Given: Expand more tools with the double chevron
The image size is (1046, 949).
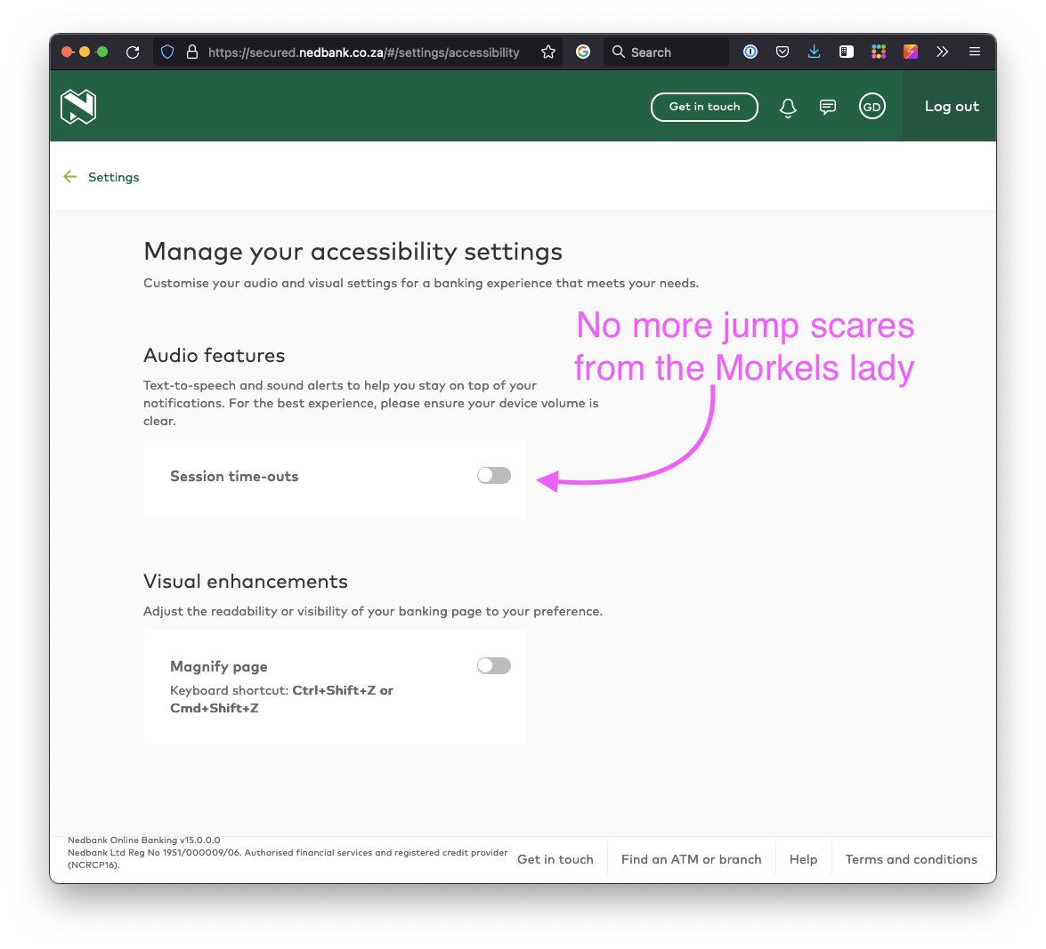Looking at the screenshot, I should point(942,52).
